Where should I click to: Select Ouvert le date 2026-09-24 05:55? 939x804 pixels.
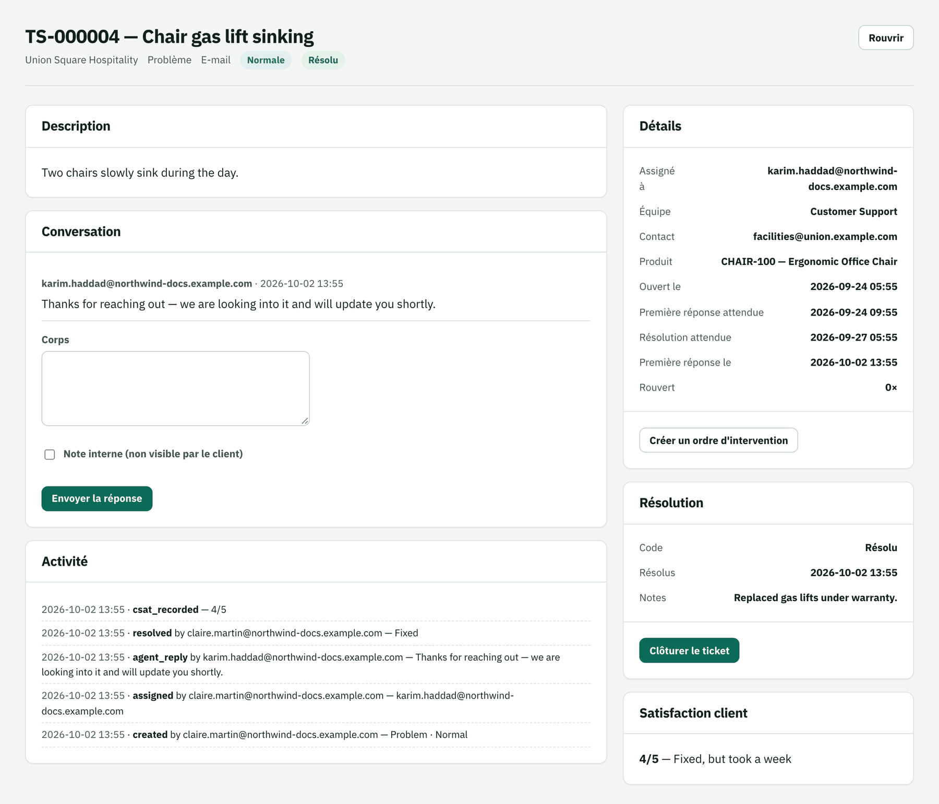pyautogui.click(x=853, y=286)
